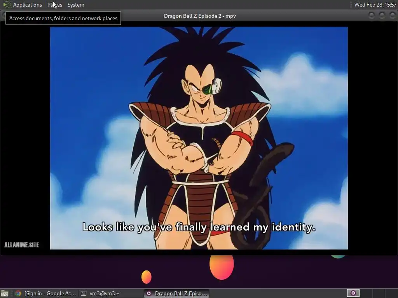Screen dimensions: 398x298
Task: Click the mpv title bar text
Action: pyautogui.click(x=200, y=16)
